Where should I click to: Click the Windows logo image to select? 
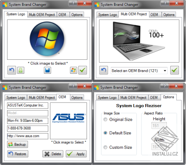[x=47, y=39]
